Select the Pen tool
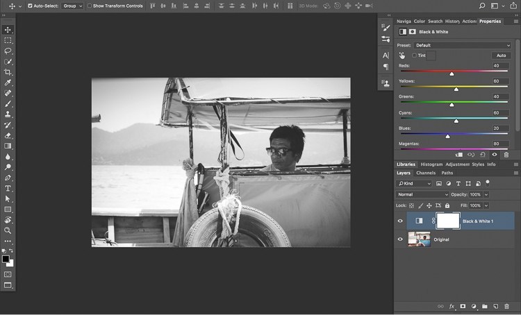This screenshot has width=521, height=315. click(8, 178)
